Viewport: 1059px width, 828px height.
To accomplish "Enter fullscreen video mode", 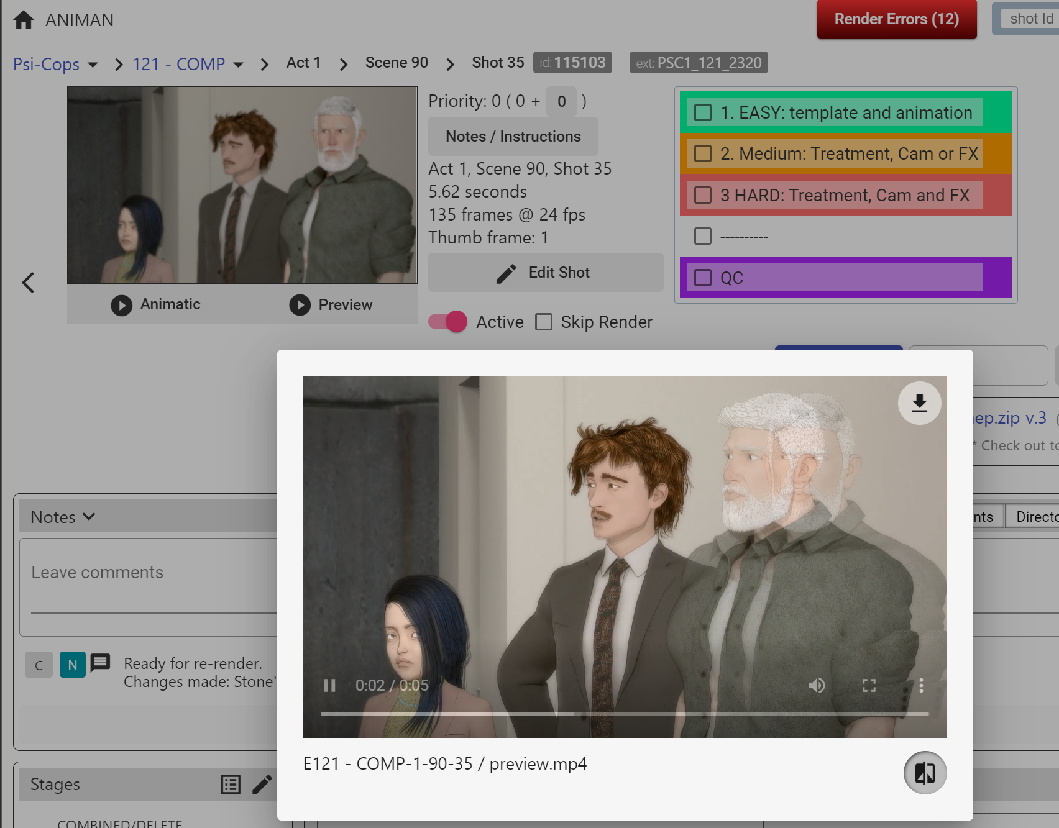I will point(869,685).
